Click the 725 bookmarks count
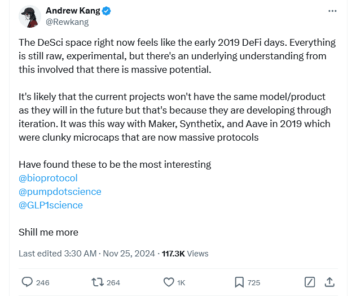Screen dimensions: 356x296 (x=254, y=282)
